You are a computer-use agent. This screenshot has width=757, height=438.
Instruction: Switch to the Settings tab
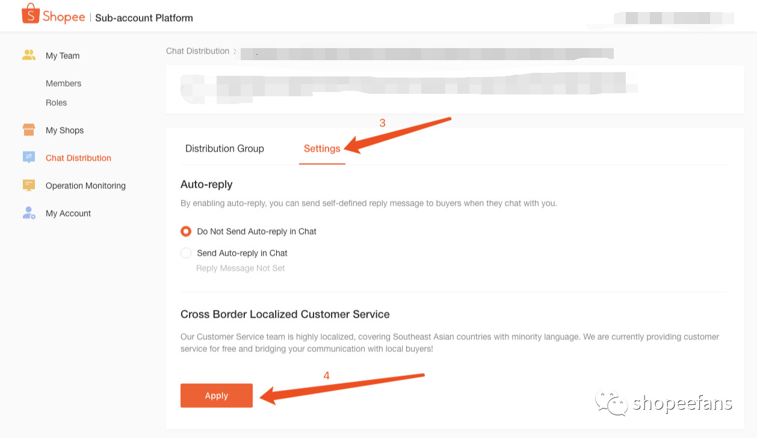coord(322,148)
